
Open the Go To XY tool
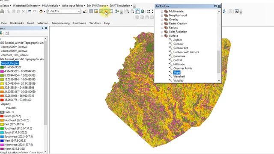[224, 12]
